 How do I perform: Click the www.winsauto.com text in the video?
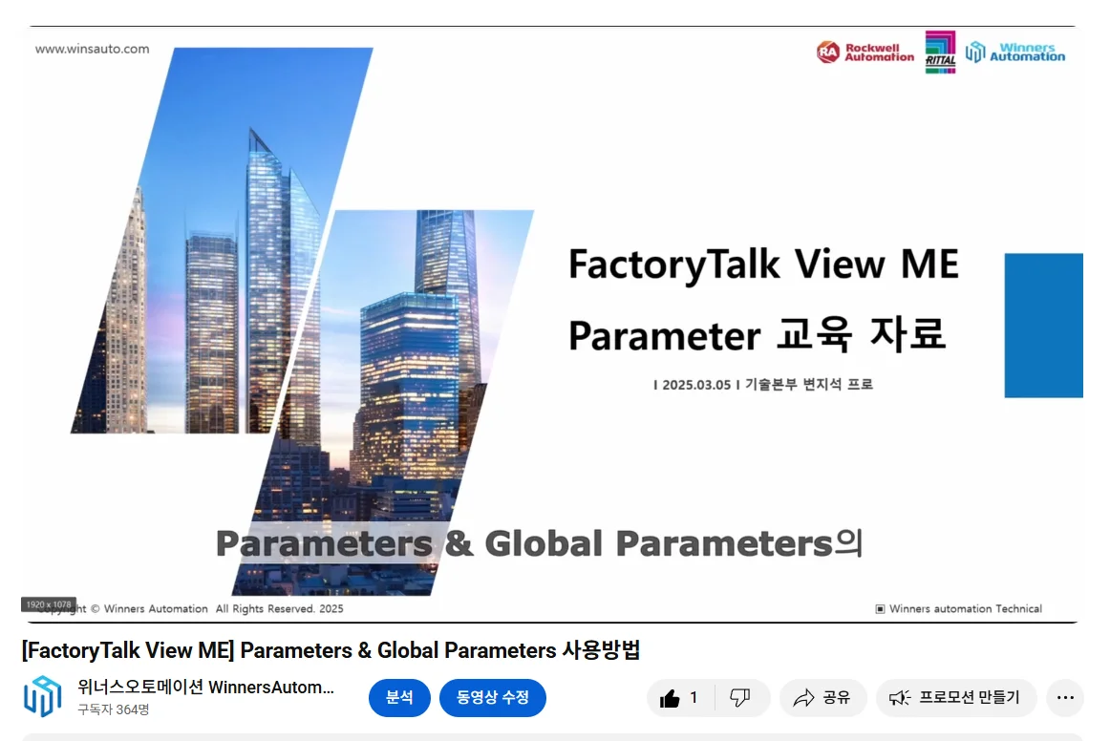coord(92,49)
